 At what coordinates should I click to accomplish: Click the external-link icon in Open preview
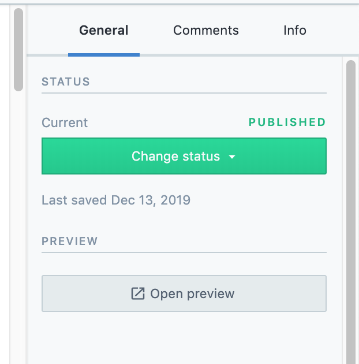[x=138, y=294]
